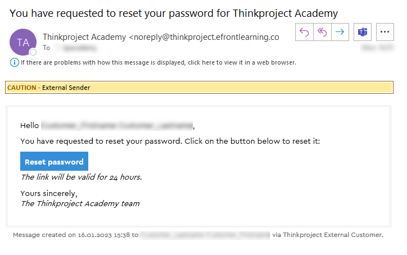Forward this email using the arrow icon

[340, 32]
